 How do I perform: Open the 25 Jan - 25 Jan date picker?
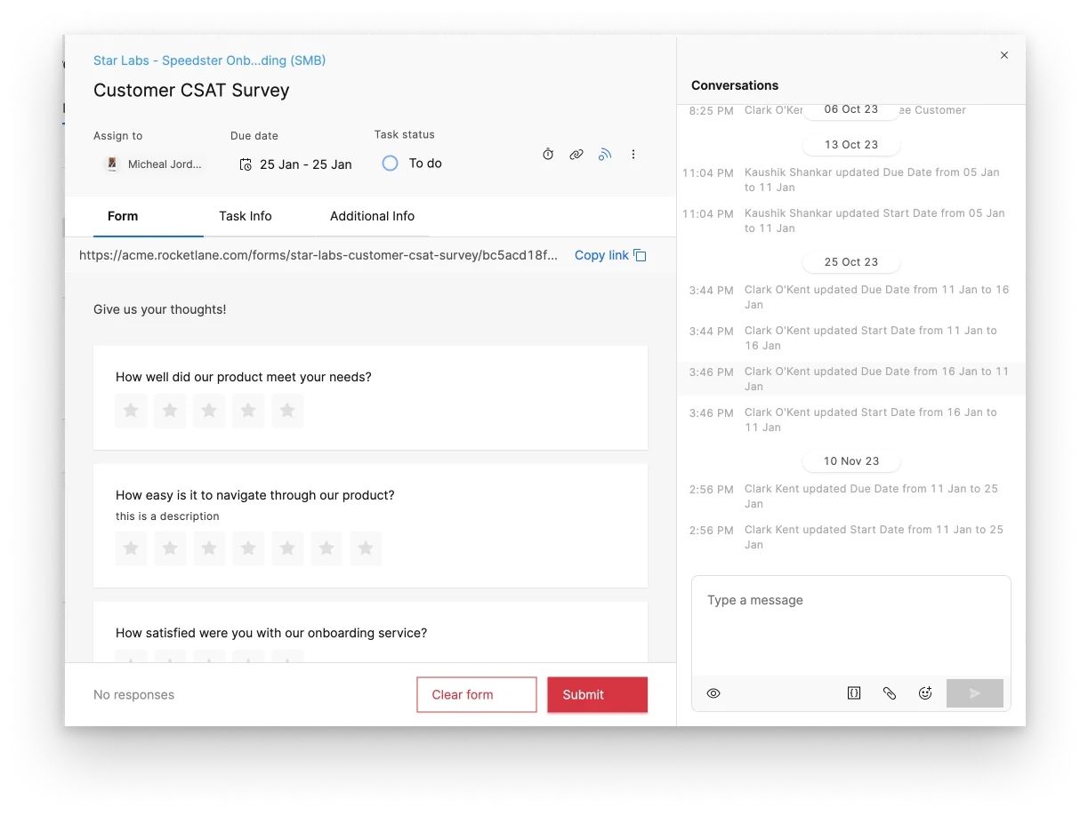(x=295, y=164)
